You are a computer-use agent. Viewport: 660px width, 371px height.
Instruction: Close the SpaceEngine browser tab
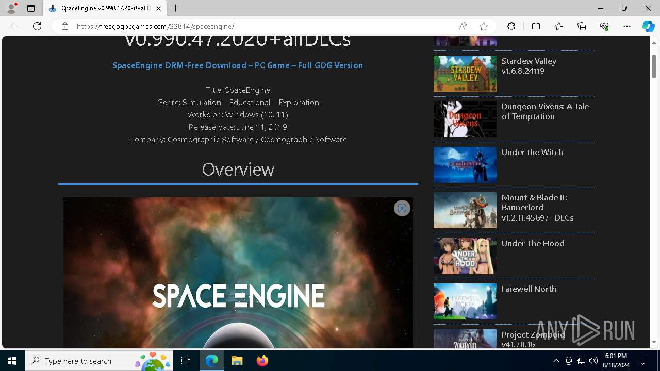[x=159, y=8]
